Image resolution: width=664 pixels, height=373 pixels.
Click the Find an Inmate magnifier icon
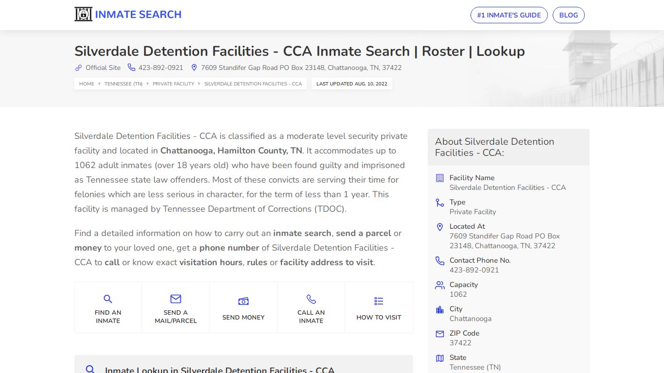click(x=108, y=299)
